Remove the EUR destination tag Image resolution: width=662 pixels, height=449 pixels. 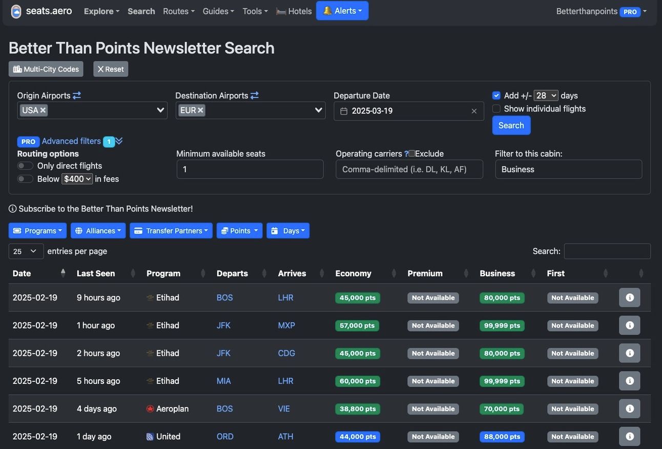tap(200, 110)
